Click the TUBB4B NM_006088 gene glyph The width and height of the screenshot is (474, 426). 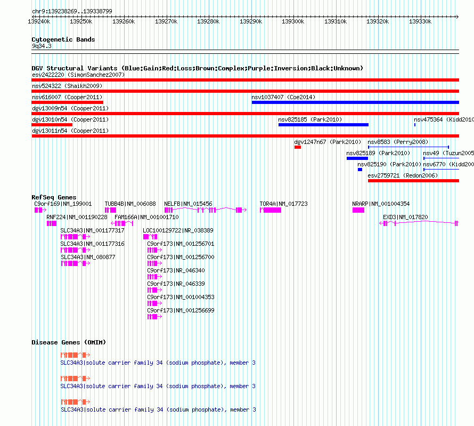tap(110, 210)
